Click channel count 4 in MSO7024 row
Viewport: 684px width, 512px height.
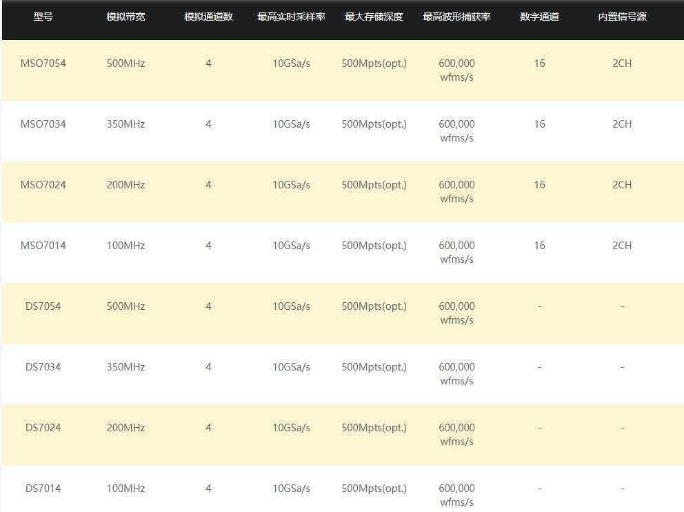point(208,185)
